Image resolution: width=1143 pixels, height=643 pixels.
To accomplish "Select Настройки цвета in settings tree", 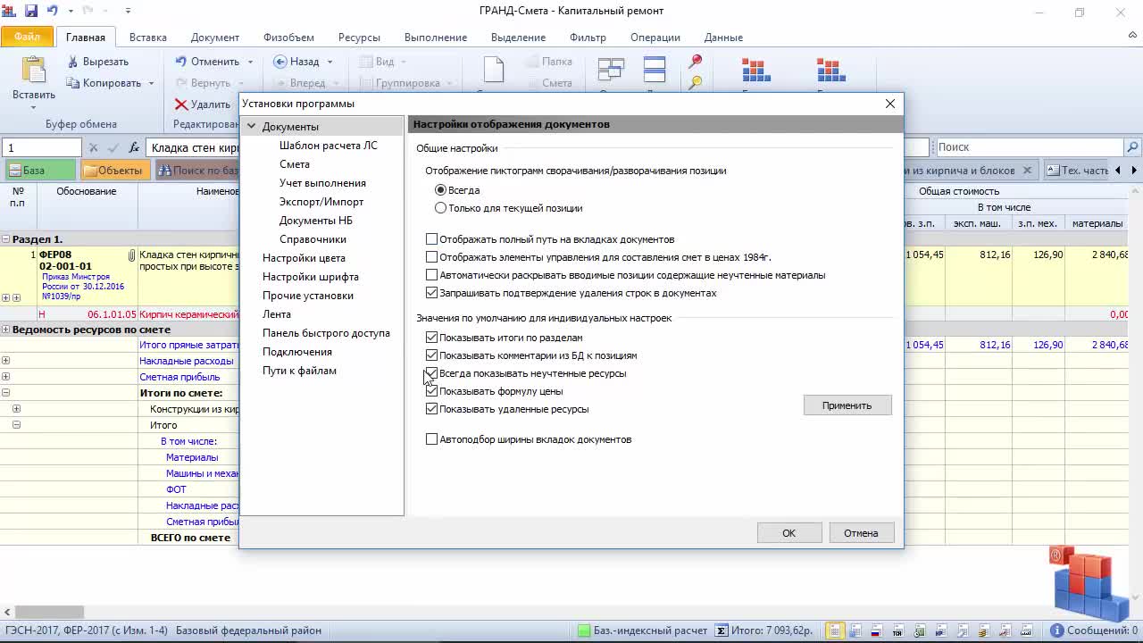I will pos(304,258).
